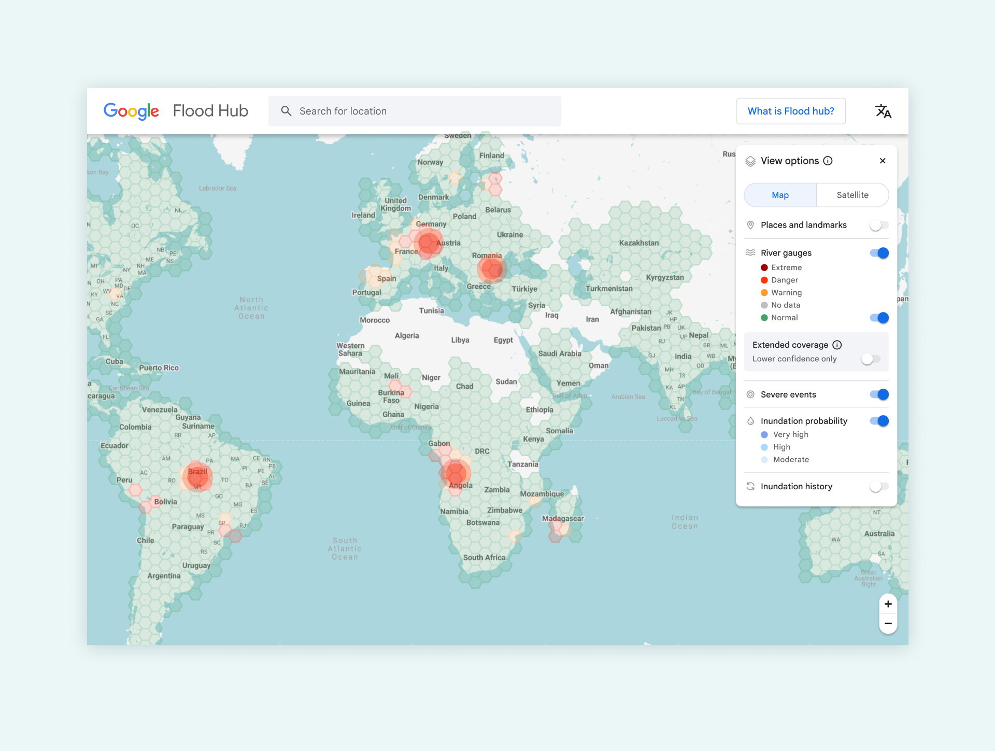Select the Map view tab
This screenshot has height=751, width=995.
(780, 195)
